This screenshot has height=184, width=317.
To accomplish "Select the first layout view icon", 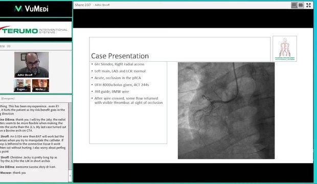I will coord(294,5).
